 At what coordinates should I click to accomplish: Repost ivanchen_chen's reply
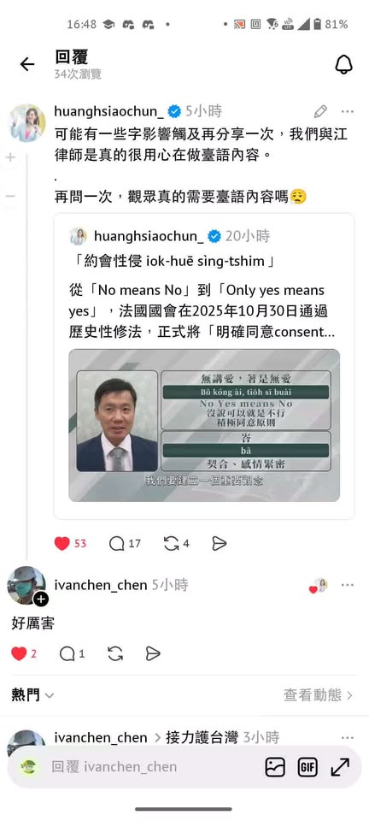pos(115,653)
